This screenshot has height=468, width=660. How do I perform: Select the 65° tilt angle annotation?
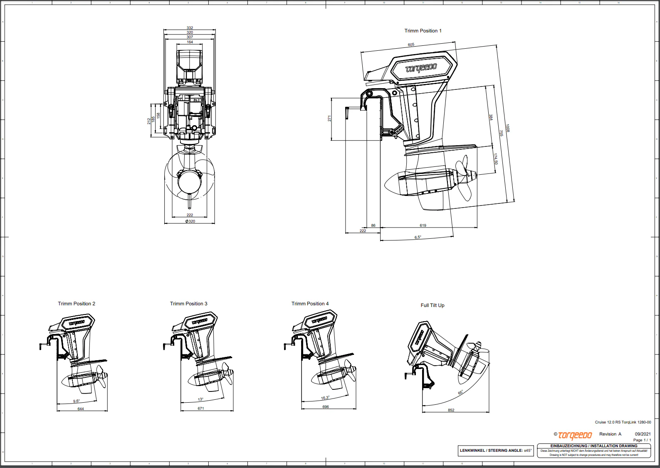[460, 393]
